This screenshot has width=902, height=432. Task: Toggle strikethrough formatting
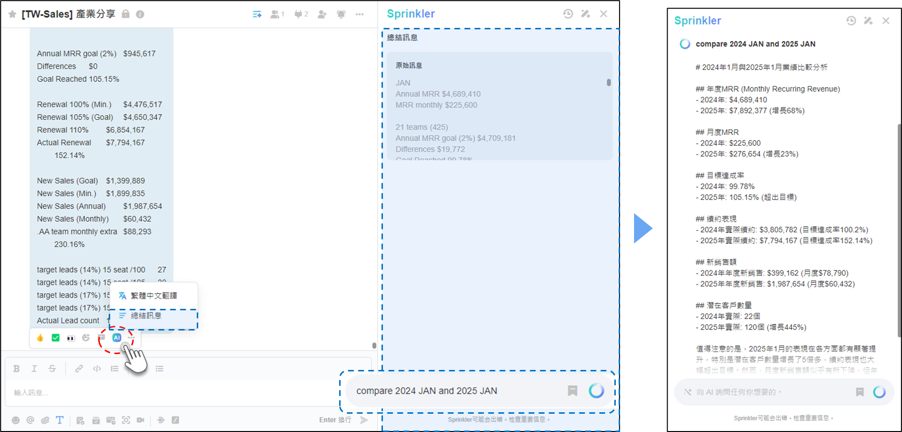[x=52, y=368]
